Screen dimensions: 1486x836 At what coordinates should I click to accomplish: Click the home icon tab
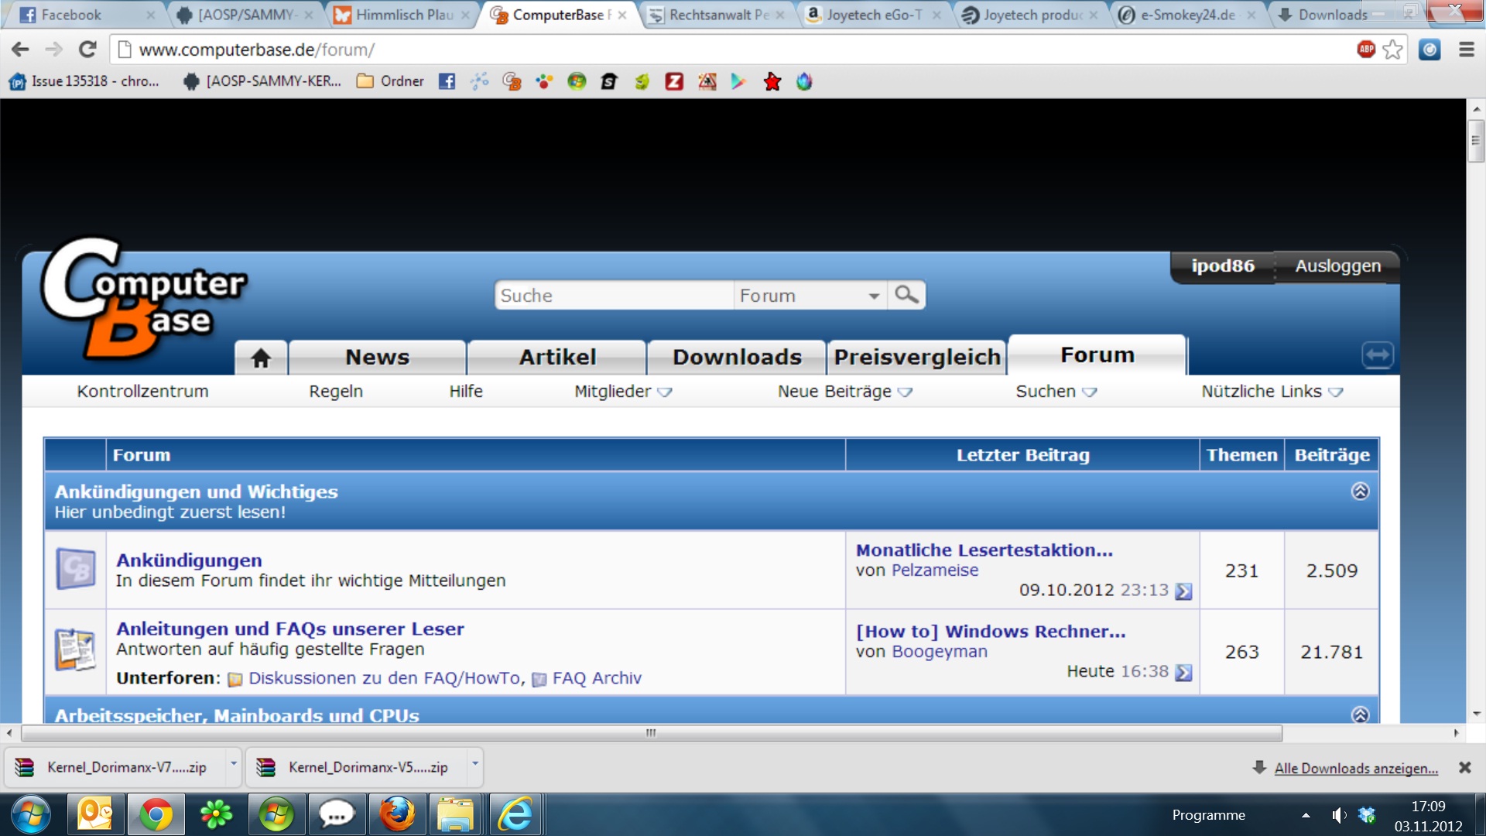[261, 358]
